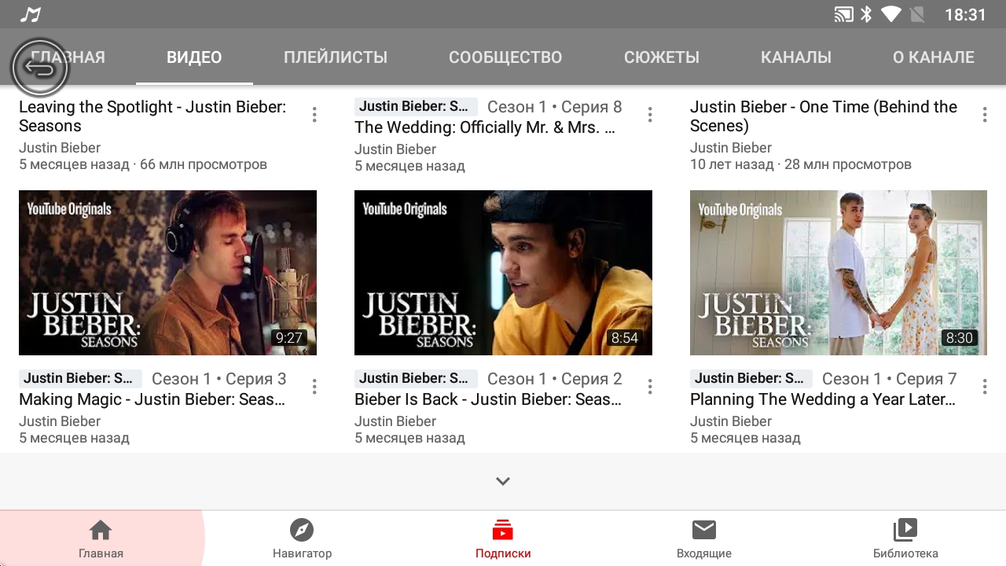Open the Библиотека library icon
The height and width of the screenshot is (566, 1006).
(905, 531)
